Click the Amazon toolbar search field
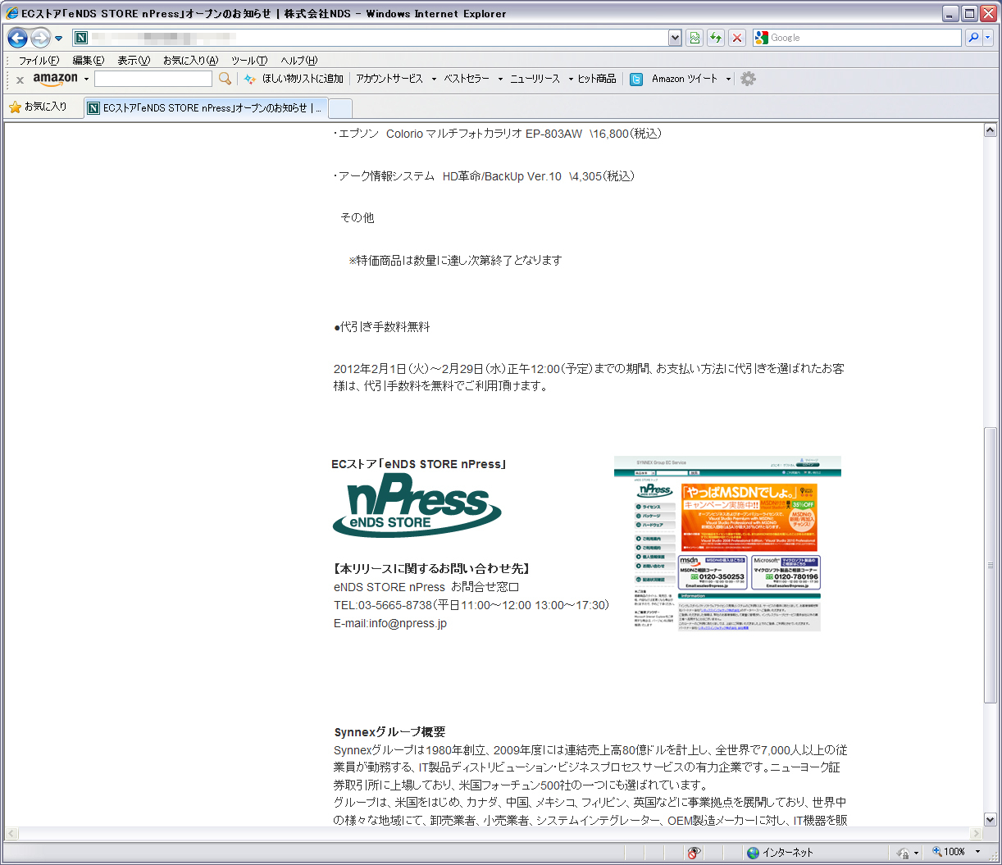Screen dimensions: 1002x865 click(x=153, y=79)
